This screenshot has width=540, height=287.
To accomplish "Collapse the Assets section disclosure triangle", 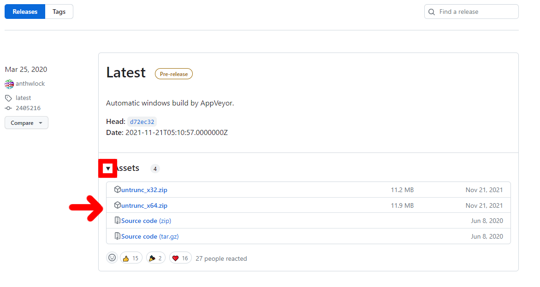I will [x=107, y=169].
